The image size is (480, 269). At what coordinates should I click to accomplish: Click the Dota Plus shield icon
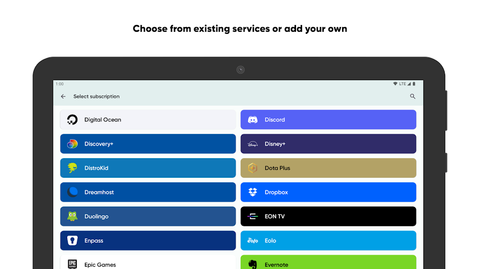point(253,168)
